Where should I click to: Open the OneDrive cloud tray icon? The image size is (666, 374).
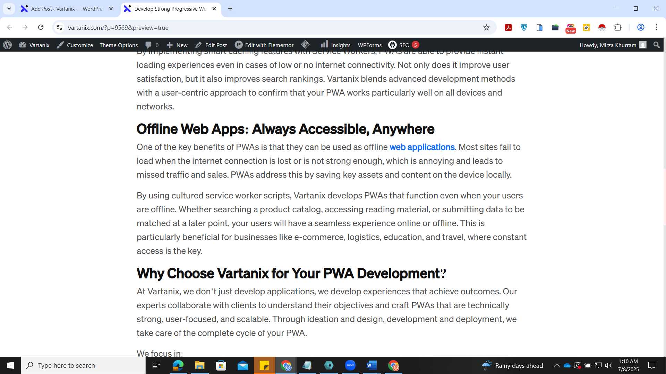coord(567,365)
